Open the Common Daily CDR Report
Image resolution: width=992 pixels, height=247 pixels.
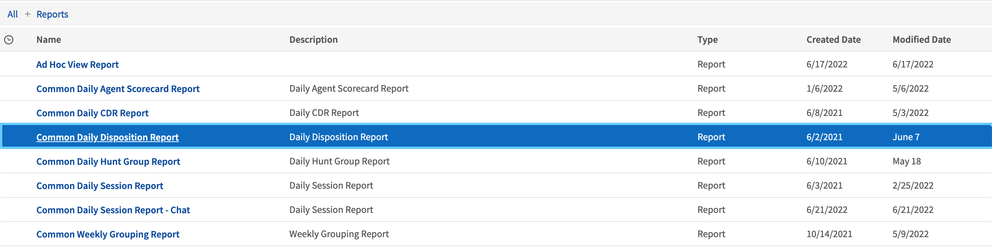92,113
